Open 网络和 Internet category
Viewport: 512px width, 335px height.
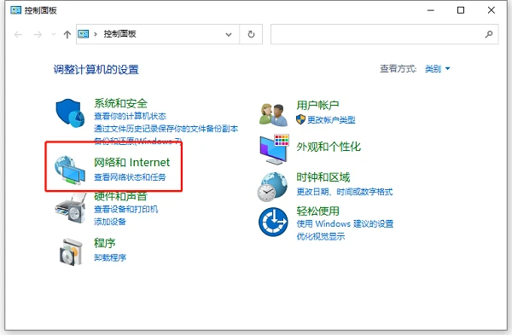(132, 162)
